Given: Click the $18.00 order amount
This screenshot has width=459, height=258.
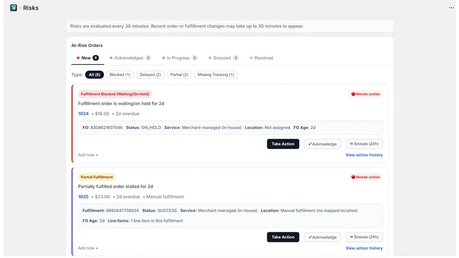Looking at the screenshot, I should 102,114.
